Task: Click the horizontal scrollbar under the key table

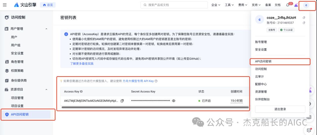Action: (x=155, y=108)
